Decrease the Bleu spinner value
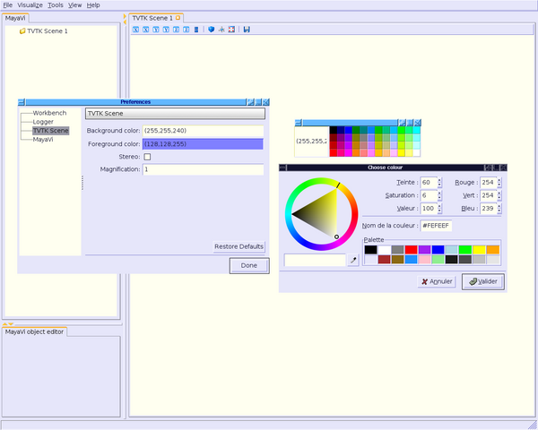Screen dimensions: 538x430 tap(499, 211)
